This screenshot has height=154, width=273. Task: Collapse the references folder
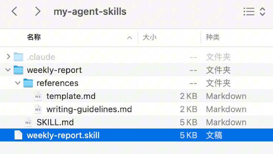18,83
